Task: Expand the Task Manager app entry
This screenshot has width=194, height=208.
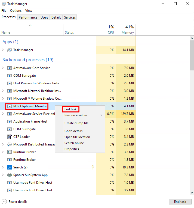Action: (x=3, y=50)
